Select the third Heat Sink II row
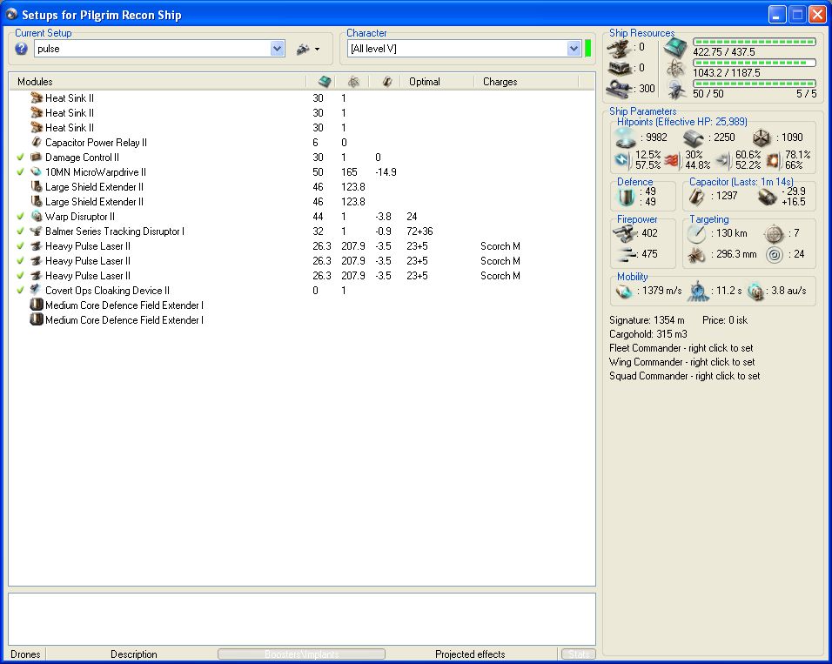Screen dimensions: 832x664 pyautogui.click(x=302, y=128)
